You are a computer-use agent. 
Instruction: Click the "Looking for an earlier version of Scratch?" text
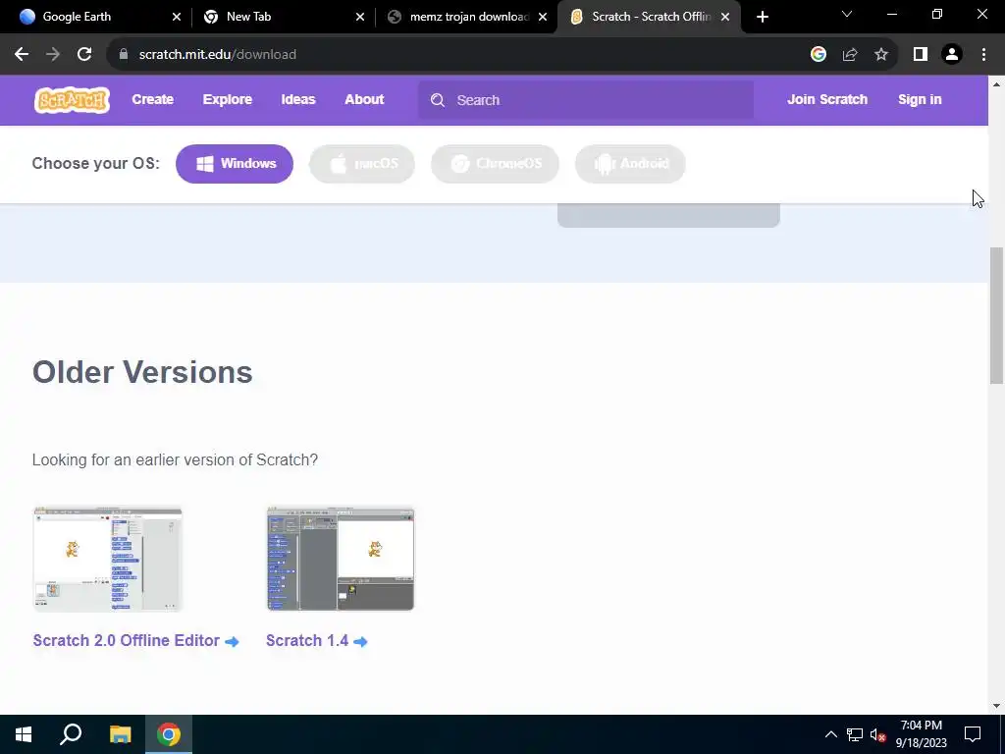click(175, 460)
